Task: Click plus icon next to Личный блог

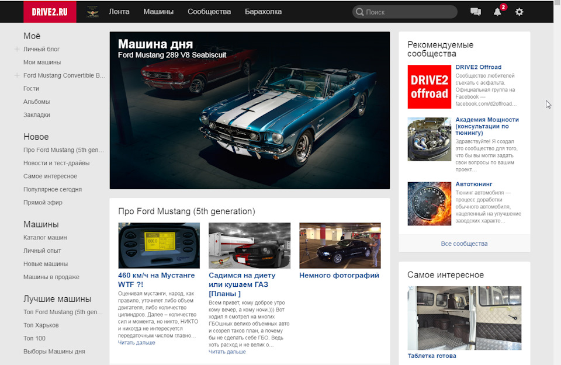Action: point(17,49)
